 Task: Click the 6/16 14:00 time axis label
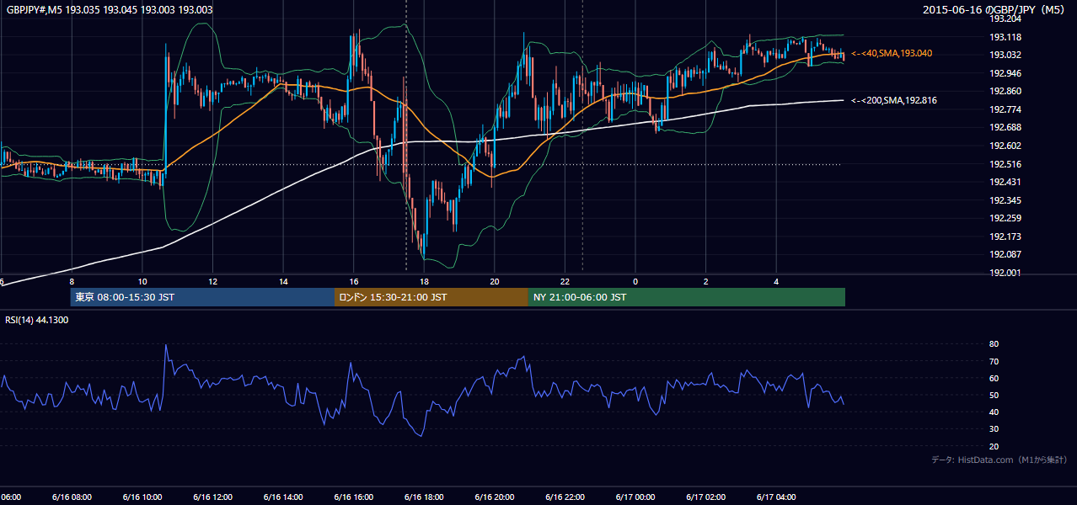click(x=283, y=497)
